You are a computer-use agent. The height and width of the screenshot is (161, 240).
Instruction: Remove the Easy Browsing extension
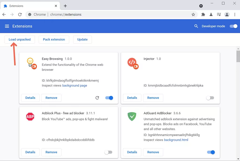[x=51, y=98]
